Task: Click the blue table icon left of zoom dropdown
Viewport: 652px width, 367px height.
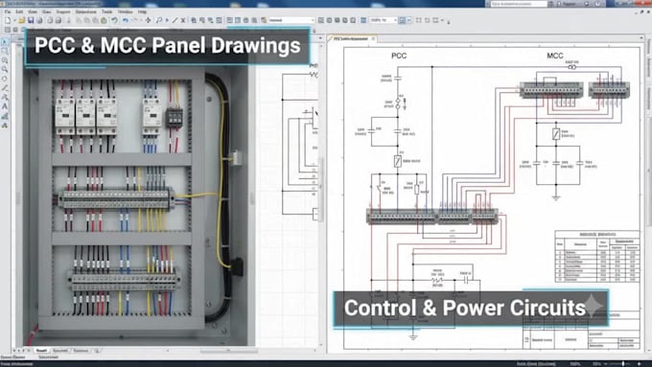Action: [x=363, y=20]
